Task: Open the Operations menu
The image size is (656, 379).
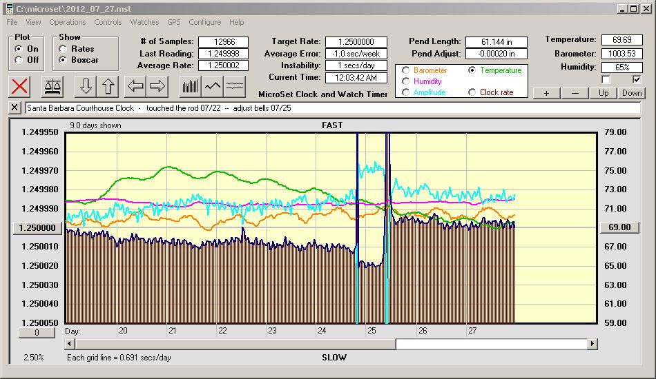Action: (68, 22)
